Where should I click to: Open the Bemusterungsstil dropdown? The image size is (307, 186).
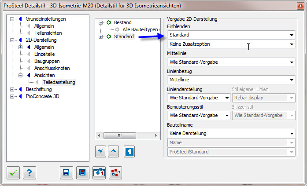click(x=199, y=115)
